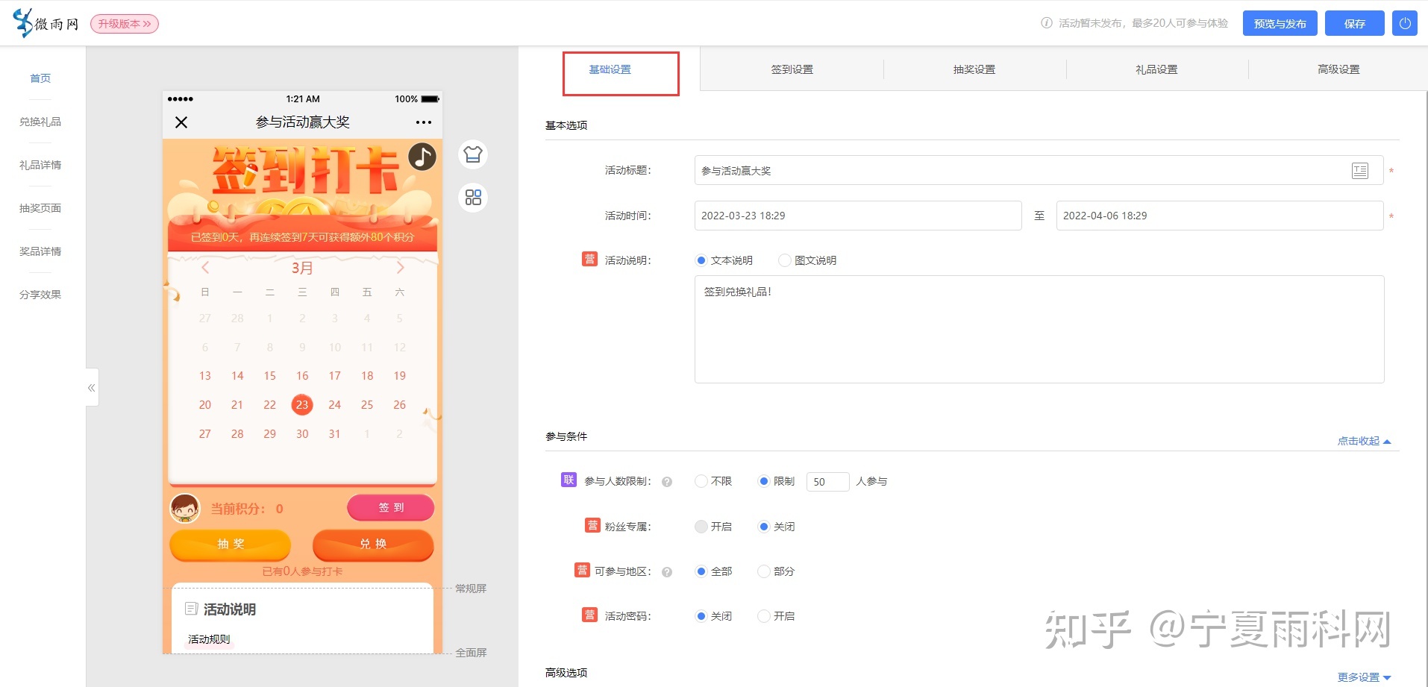Viewport: 1428px width, 687px height.
Task: Click the 预览与发布 button
Action: (1280, 23)
